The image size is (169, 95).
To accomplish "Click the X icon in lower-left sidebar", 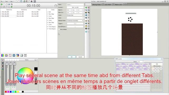I will pos(3,66).
